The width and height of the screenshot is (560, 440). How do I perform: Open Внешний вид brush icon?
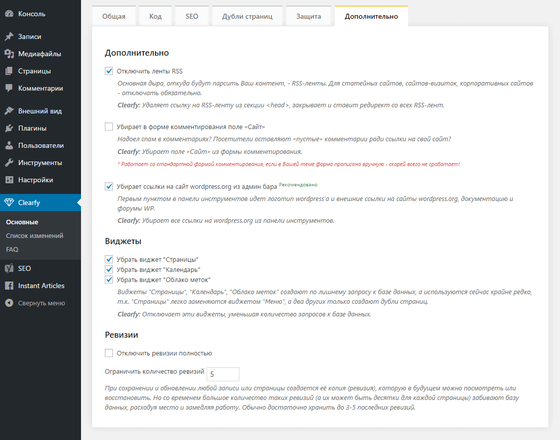click(9, 111)
